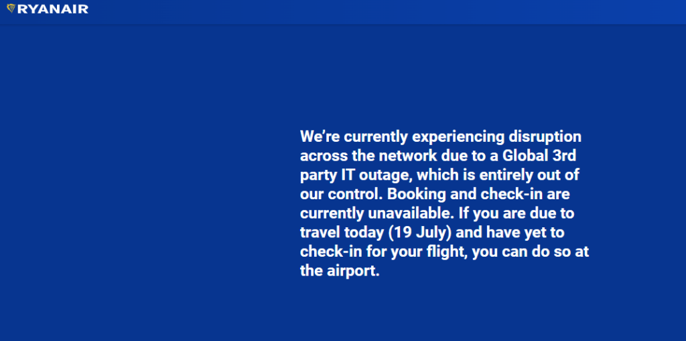686x341 pixels.
Task: Click the yellow Ryanair harp icon
Action: (11, 8)
